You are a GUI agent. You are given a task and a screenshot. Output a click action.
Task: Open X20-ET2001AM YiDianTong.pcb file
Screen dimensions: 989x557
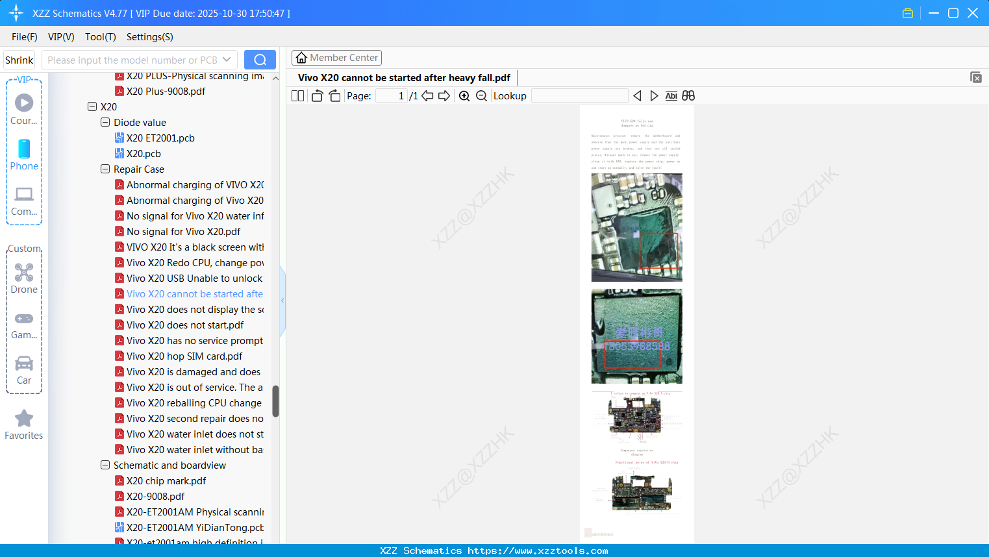tap(195, 527)
